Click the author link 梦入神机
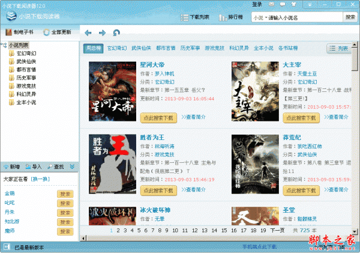The image size is (360, 253). pyautogui.click(x=164, y=73)
